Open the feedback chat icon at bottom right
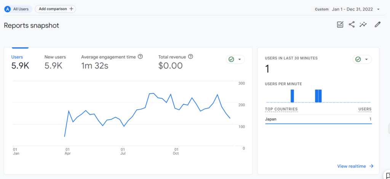This screenshot has height=179, width=390. [387, 175]
